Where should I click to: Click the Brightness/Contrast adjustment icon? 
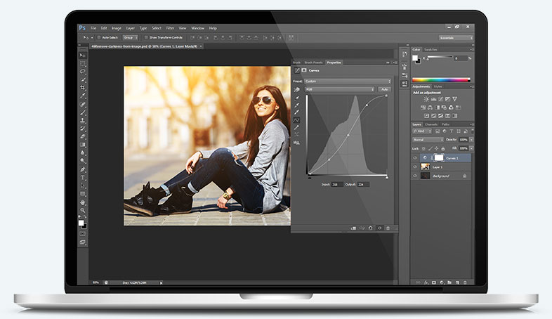pyautogui.click(x=426, y=99)
